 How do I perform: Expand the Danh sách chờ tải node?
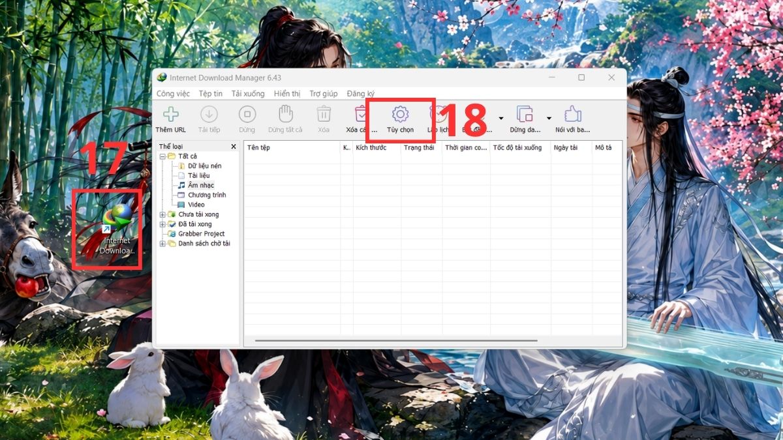[x=162, y=244]
